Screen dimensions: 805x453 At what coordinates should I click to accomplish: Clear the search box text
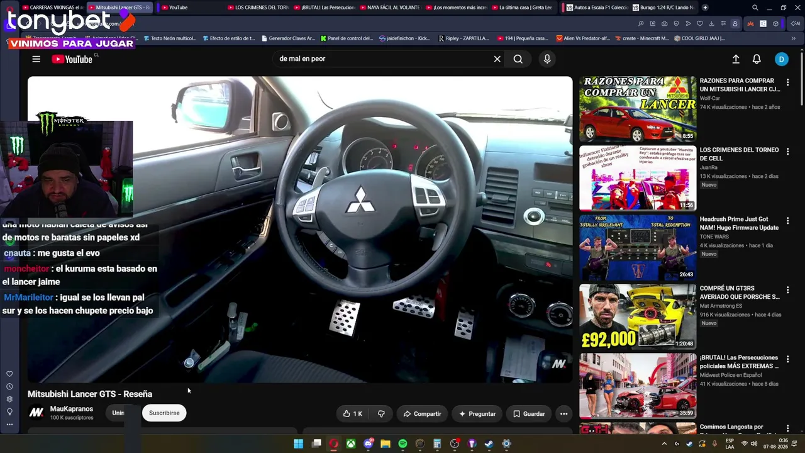497,59
